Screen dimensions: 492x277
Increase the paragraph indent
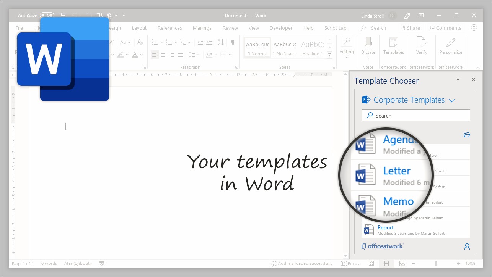(x=209, y=42)
